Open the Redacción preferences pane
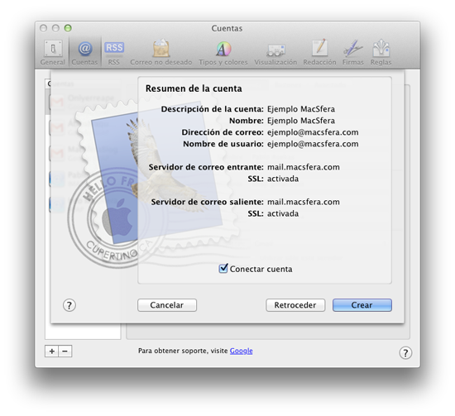Viewport: 455px width, 416px height. 319,52
